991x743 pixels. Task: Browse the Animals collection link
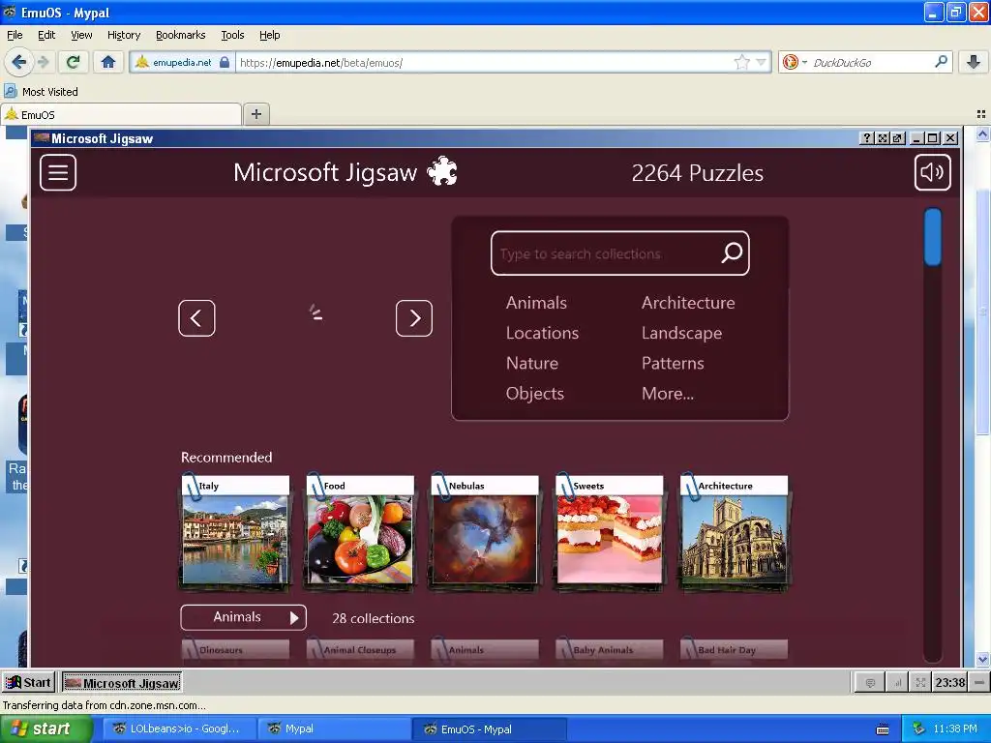[536, 303]
